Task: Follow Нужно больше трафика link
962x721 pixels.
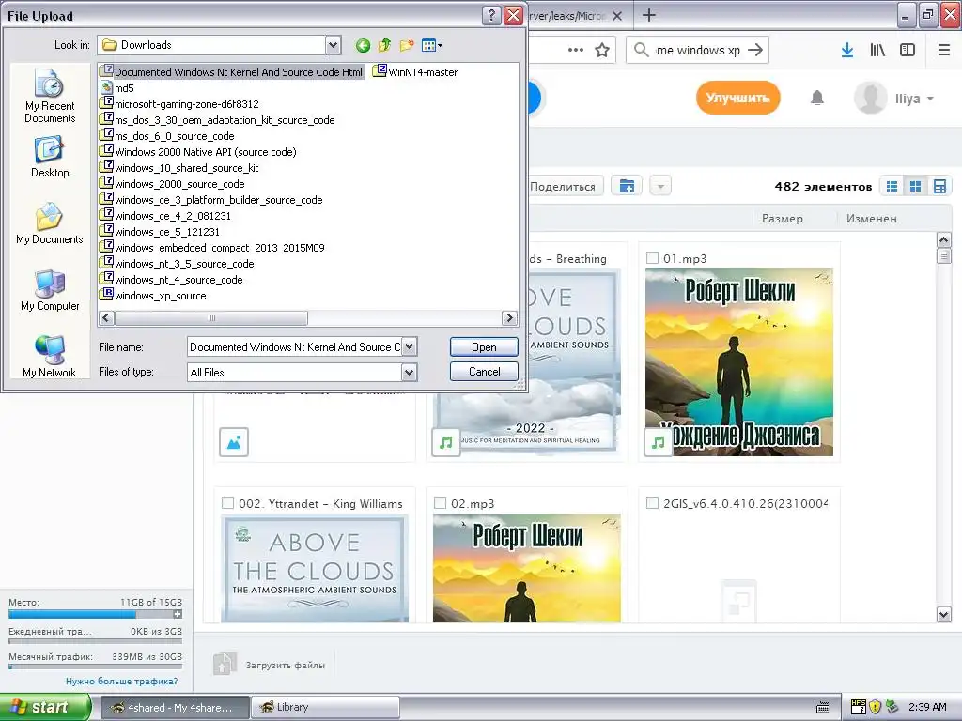Action: [x=121, y=682]
